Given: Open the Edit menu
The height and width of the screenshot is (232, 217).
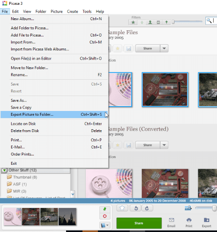Looking at the screenshot, I should (x=15, y=12).
